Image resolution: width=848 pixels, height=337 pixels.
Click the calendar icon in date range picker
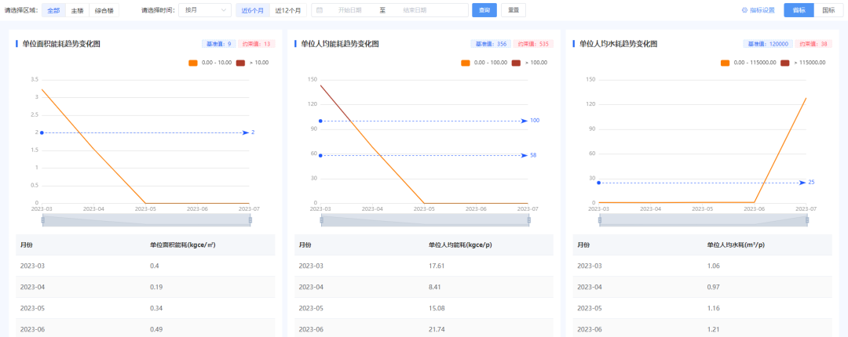320,10
